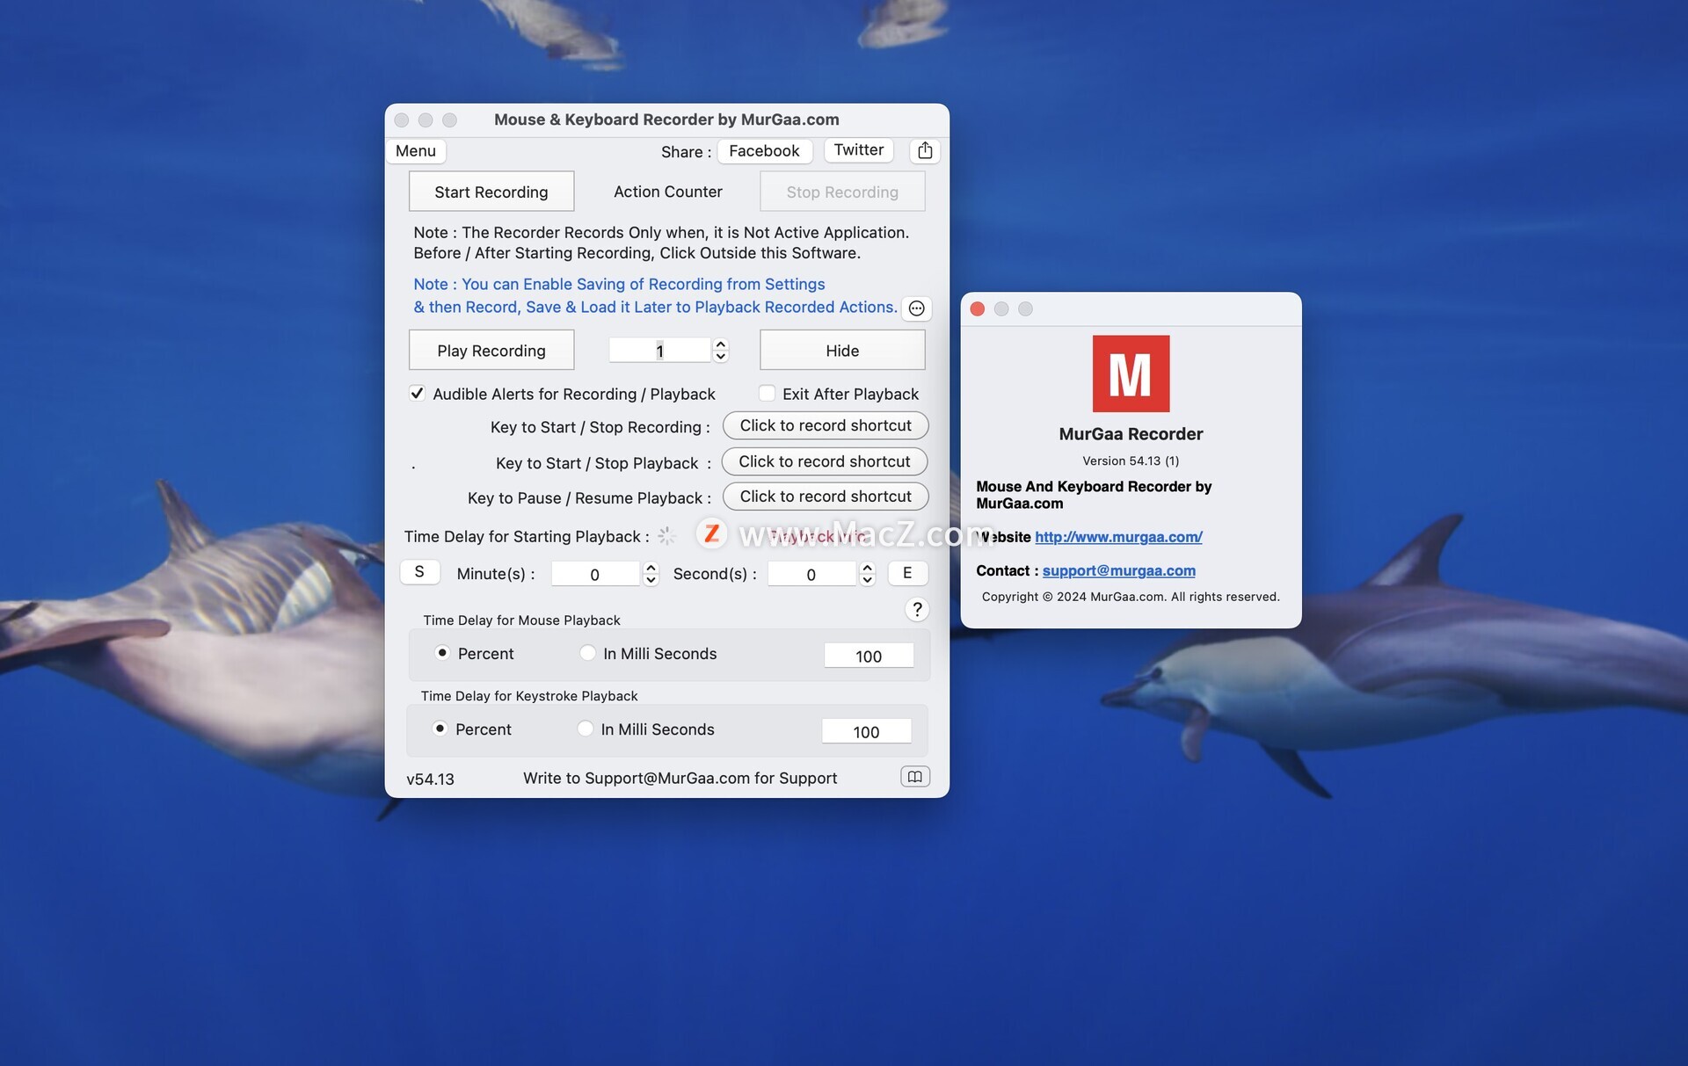Click the S button beside Minute(s)
Screen dimensions: 1688x1066
[x=419, y=572]
